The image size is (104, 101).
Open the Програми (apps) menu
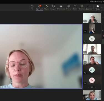click(82, 7)
